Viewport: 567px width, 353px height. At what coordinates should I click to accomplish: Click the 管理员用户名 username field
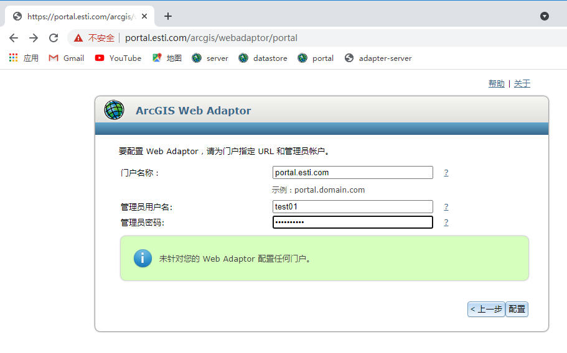click(x=352, y=206)
